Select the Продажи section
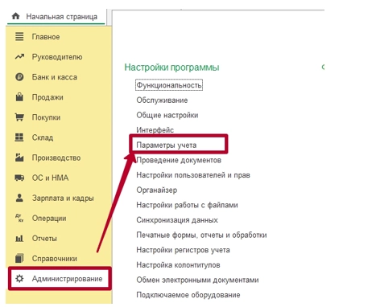 48,97
